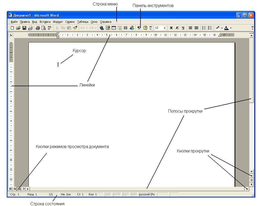Open the highlight color dropdown arrow

(x=222, y=28)
